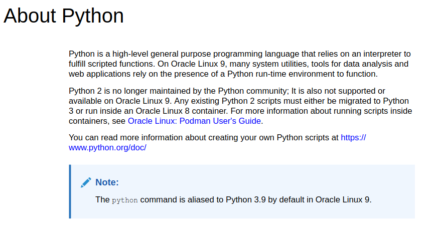Click the paragraph starting 'Python 2 is no longer'
Image resolution: width=434 pixels, height=236 pixels.
[x=240, y=106]
